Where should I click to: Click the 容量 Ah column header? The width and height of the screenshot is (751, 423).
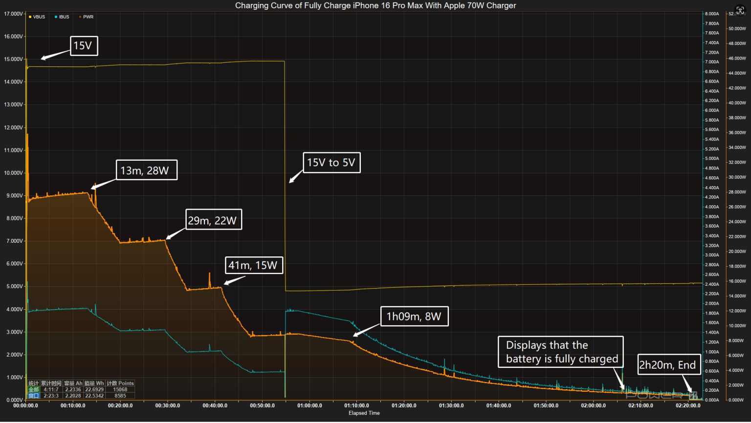pos(73,383)
